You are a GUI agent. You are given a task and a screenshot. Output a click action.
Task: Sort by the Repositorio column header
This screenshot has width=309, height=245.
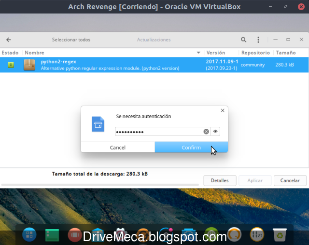pyautogui.click(x=255, y=53)
